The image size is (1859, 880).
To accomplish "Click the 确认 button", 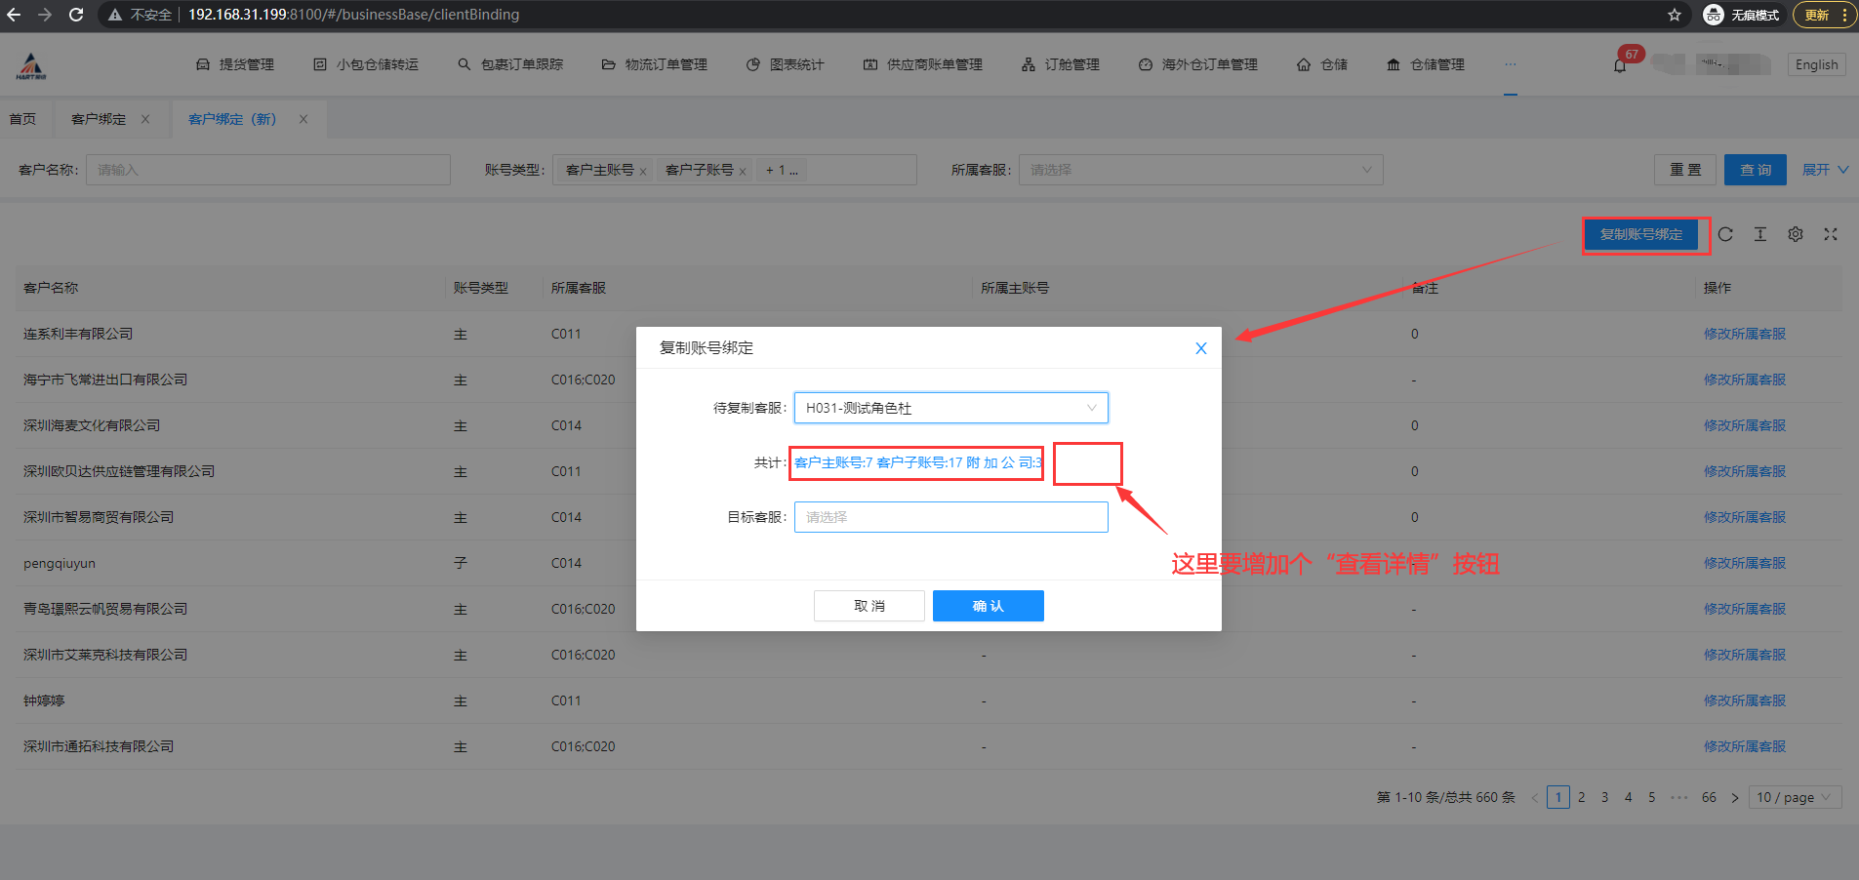I will click(988, 606).
